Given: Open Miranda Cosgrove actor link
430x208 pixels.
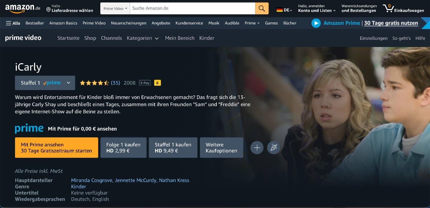Looking at the screenshot, I should pyautogui.click(x=92, y=180).
